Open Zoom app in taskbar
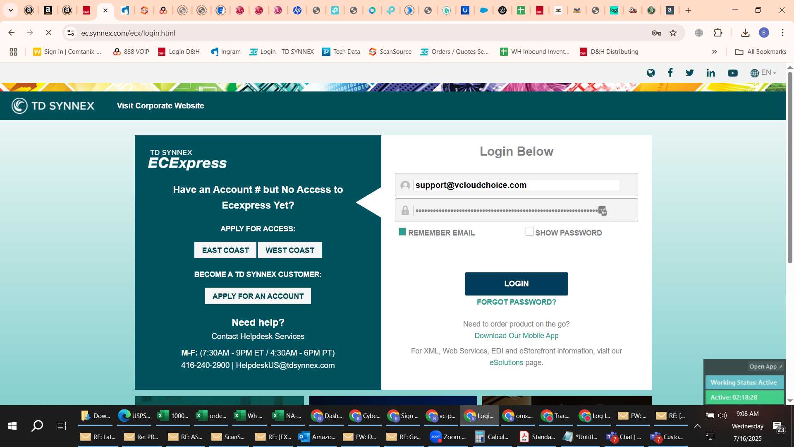 448,437
